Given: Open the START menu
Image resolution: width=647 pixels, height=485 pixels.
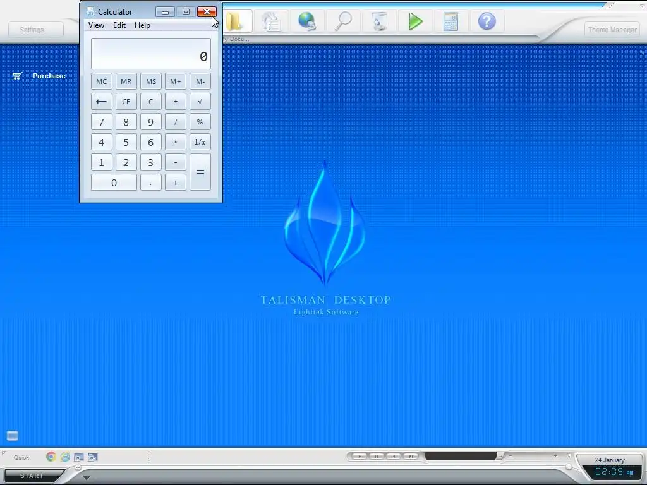Looking at the screenshot, I should point(32,476).
